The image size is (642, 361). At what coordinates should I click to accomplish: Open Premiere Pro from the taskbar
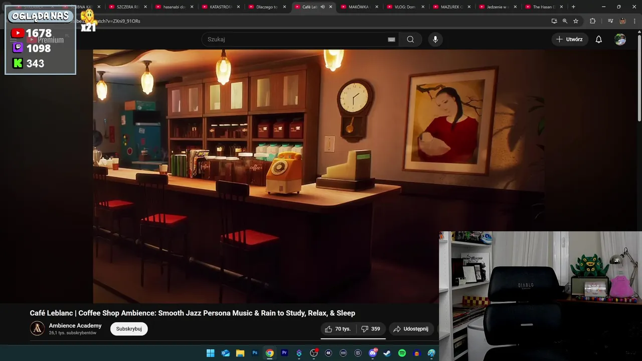click(x=284, y=353)
